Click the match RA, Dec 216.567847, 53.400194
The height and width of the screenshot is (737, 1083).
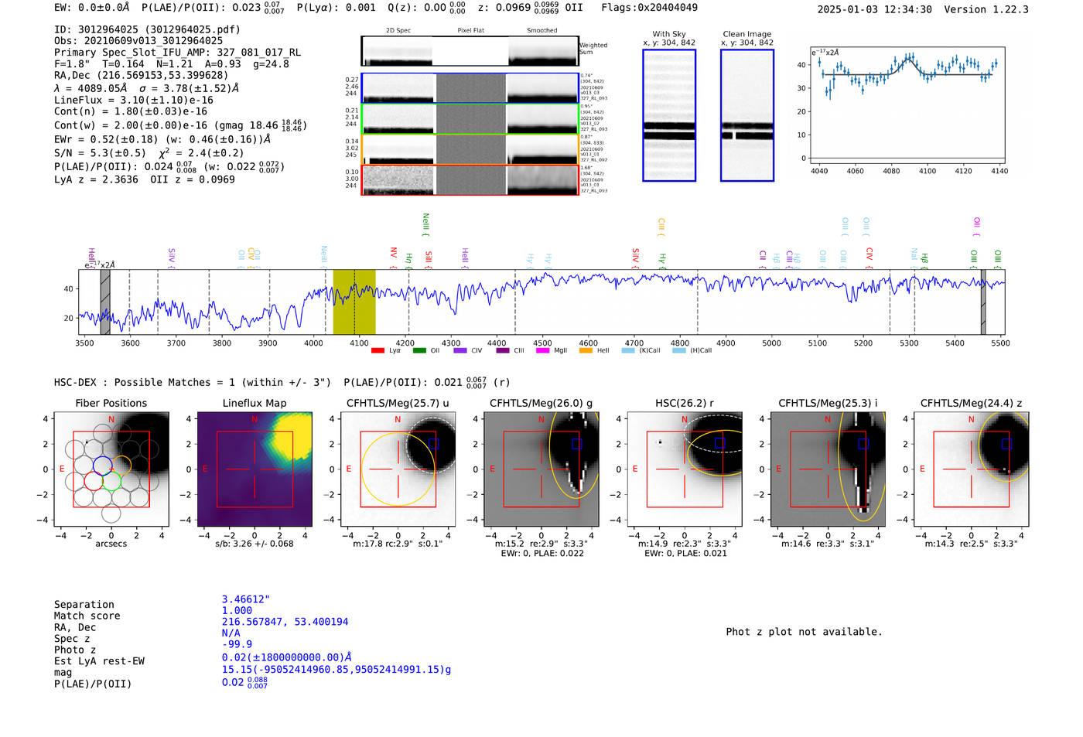click(285, 622)
